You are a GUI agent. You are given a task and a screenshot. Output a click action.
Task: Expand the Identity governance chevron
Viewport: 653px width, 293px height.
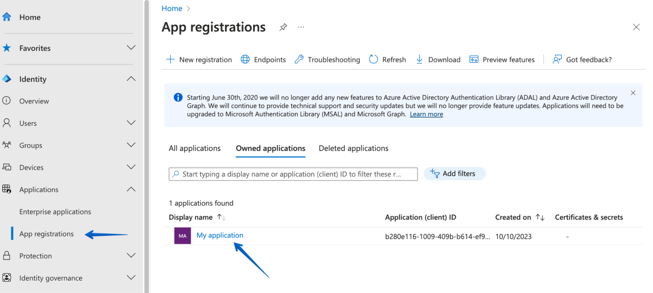[x=131, y=278]
